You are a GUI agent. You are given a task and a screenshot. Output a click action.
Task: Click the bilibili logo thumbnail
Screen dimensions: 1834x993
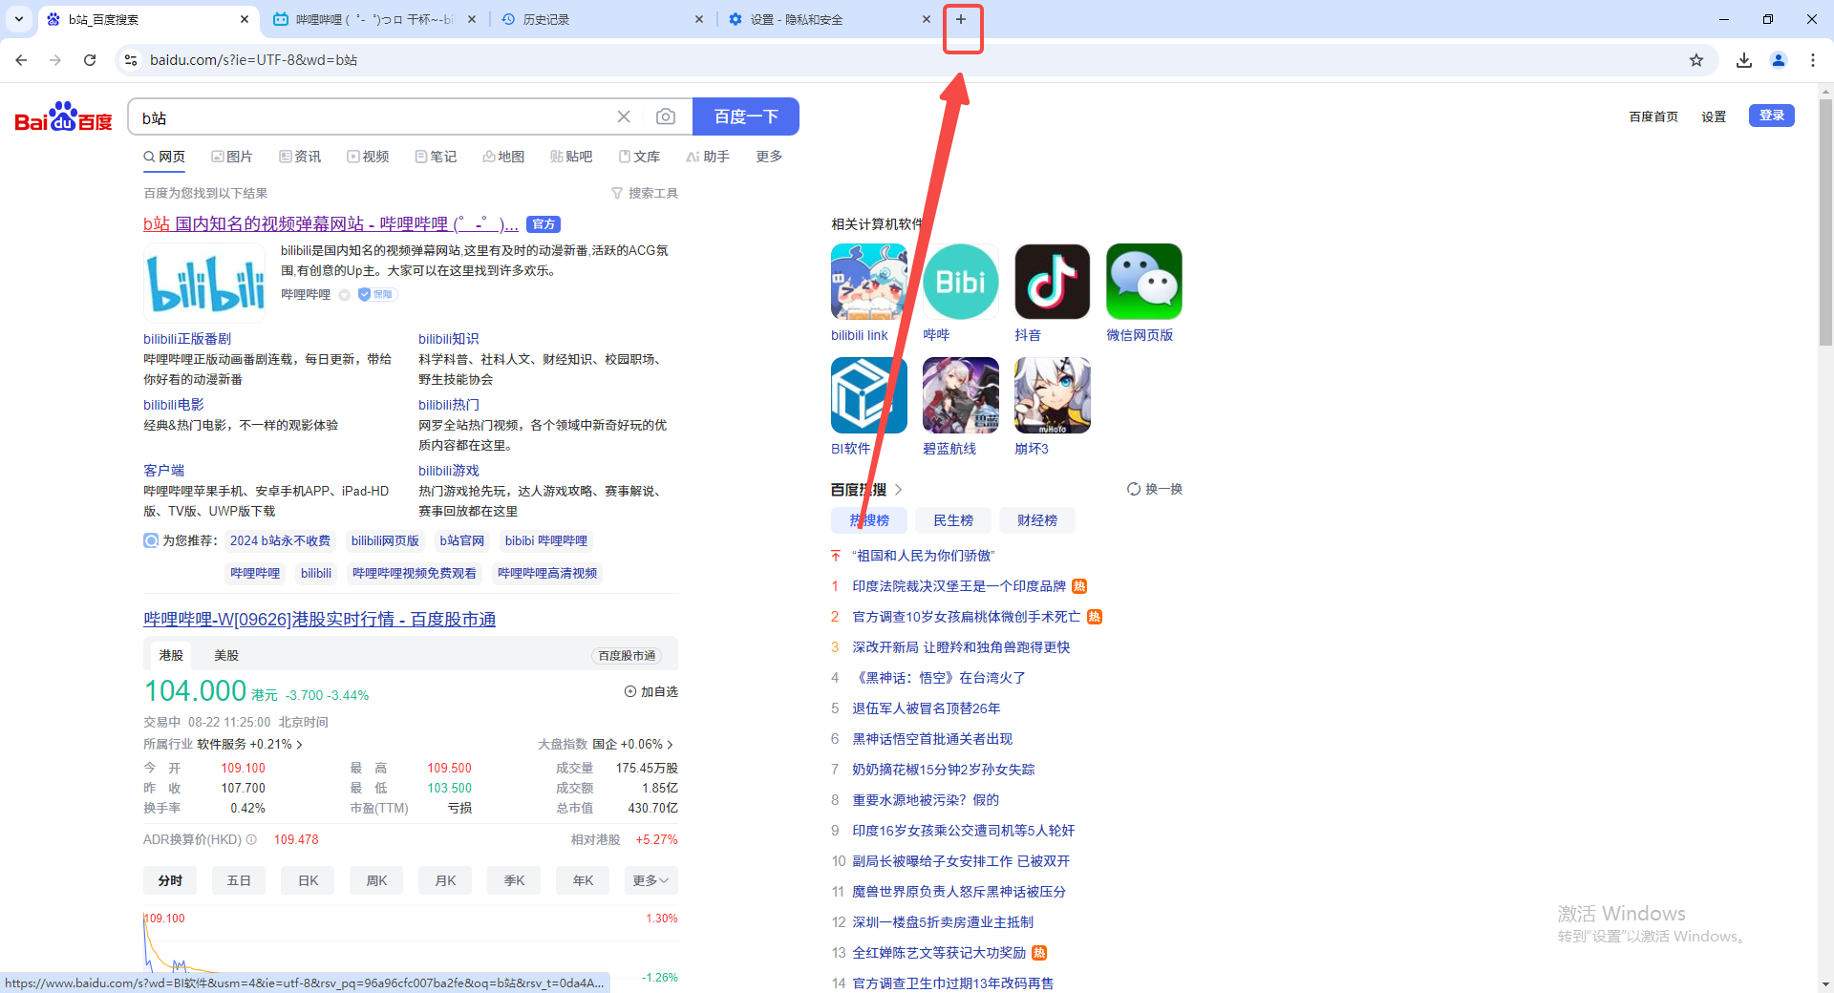(x=204, y=283)
